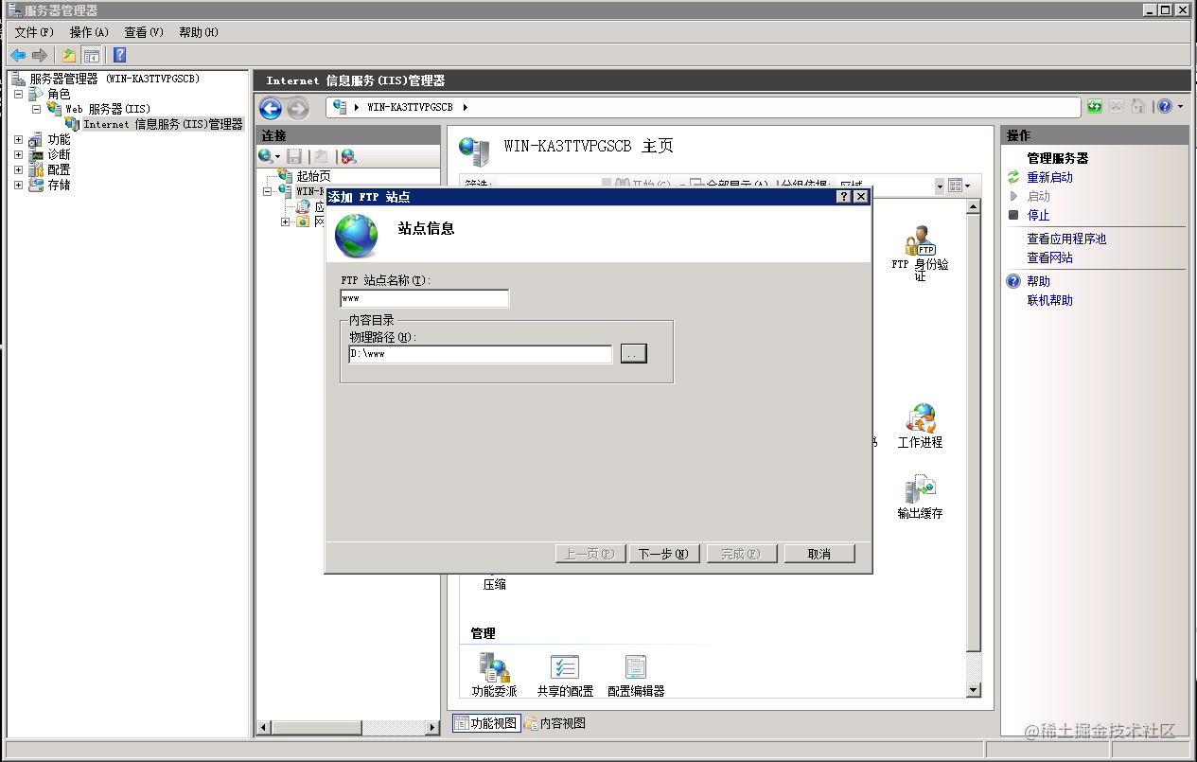The height and width of the screenshot is (762, 1197).
Task: Click the 下一步(N) button in the dialog
Action: pyautogui.click(x=663, y=554)
